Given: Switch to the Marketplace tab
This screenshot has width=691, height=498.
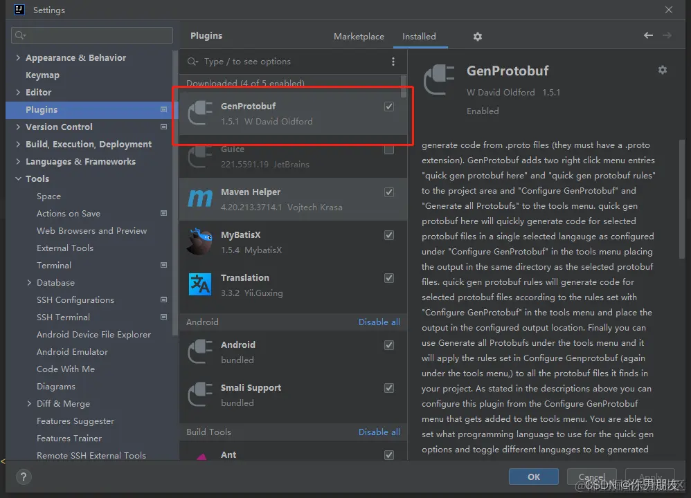Looking at the screenshot, I should point(359,37).
